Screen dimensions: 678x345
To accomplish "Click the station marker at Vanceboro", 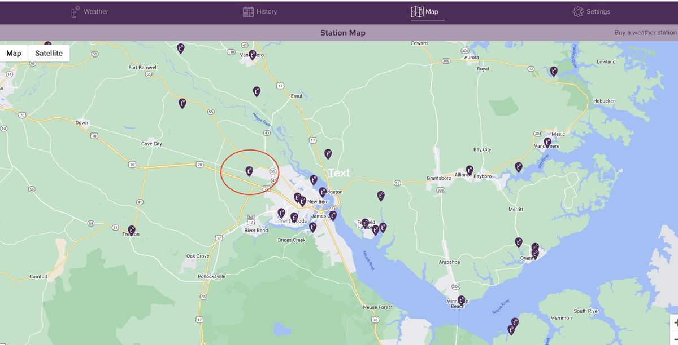I will [253, 55].
